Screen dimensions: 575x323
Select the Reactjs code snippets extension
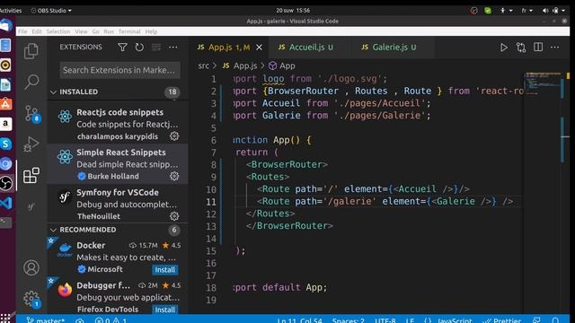(x=118, y=124)
